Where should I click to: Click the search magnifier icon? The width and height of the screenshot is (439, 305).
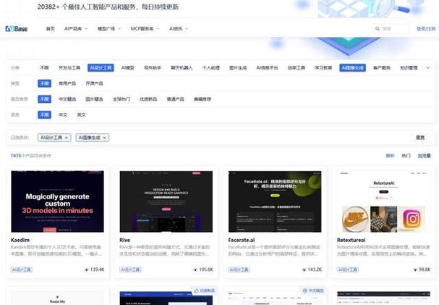pyautogui.click(x=378, y=28)
